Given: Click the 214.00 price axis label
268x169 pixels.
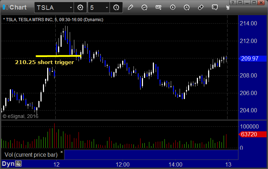Looking at the screenshot, I should [x=248, y=23].
